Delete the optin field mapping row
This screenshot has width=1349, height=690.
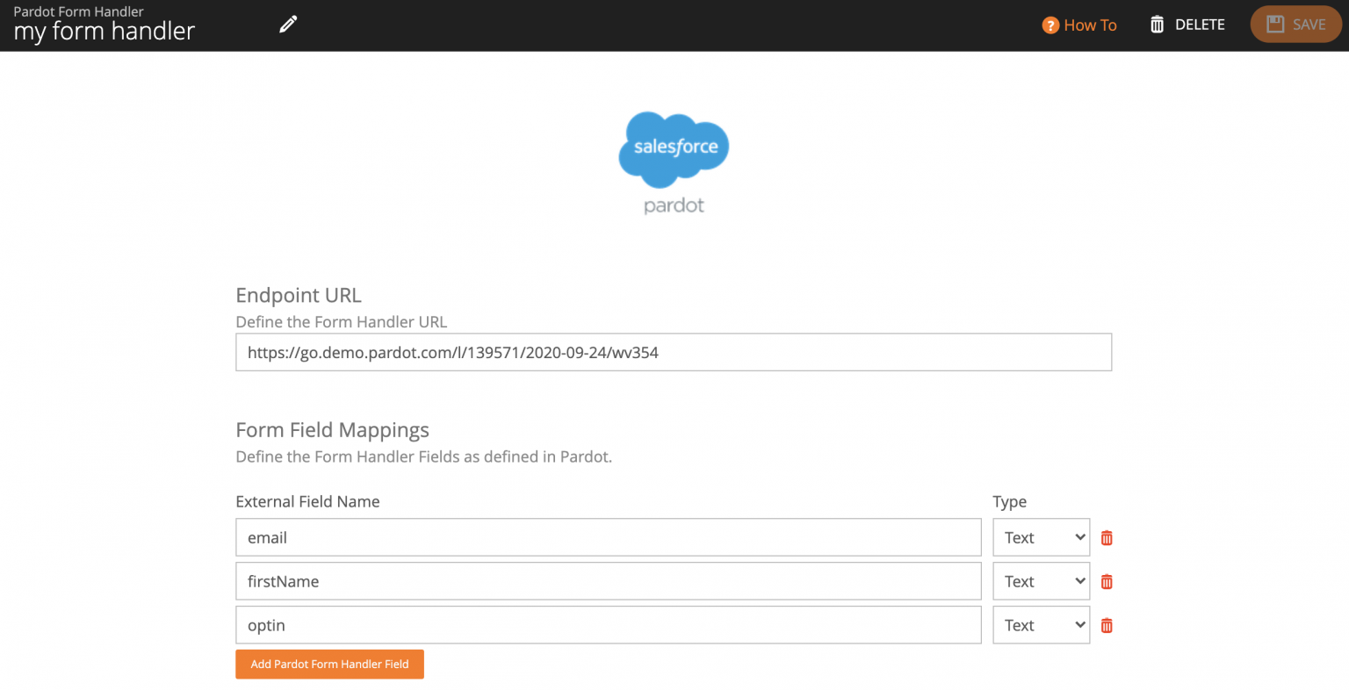[1106, 625]
